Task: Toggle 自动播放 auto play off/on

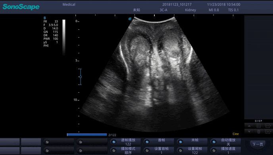Action: [x=226, y=142]
